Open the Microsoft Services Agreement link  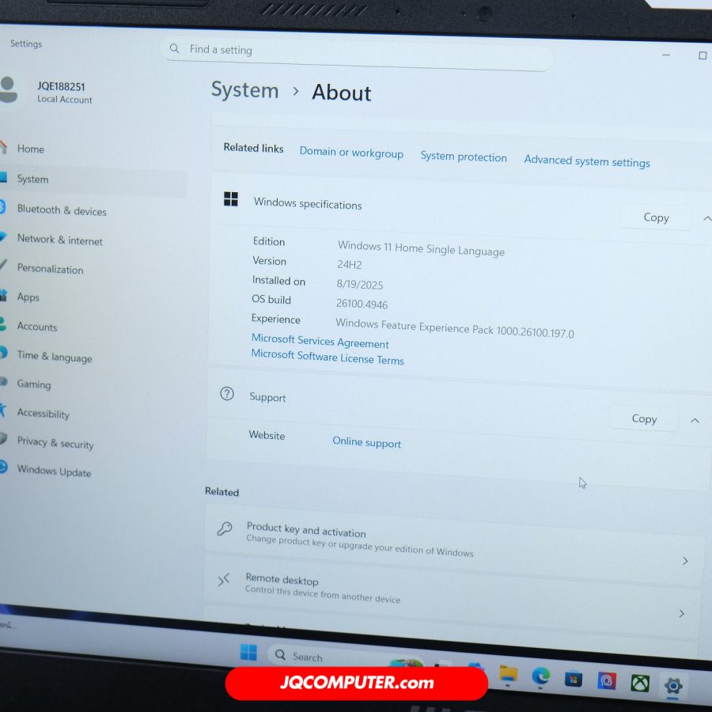[320, 341]
